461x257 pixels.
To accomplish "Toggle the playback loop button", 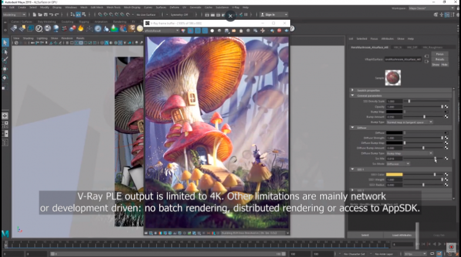I will [432, 253].
